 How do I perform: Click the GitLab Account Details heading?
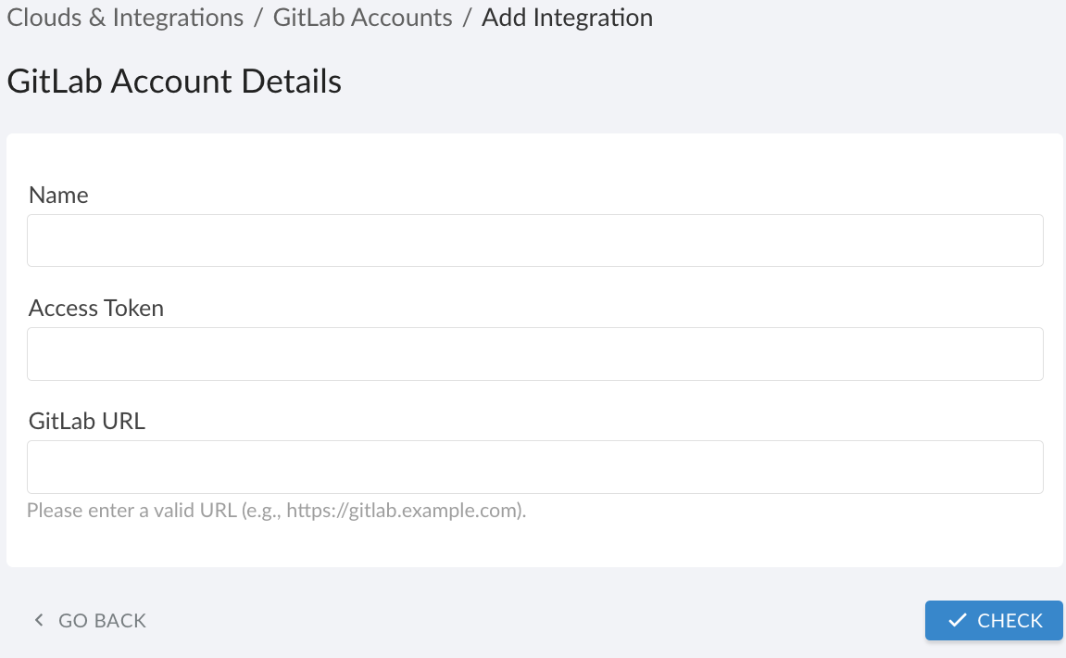point(174,82)
